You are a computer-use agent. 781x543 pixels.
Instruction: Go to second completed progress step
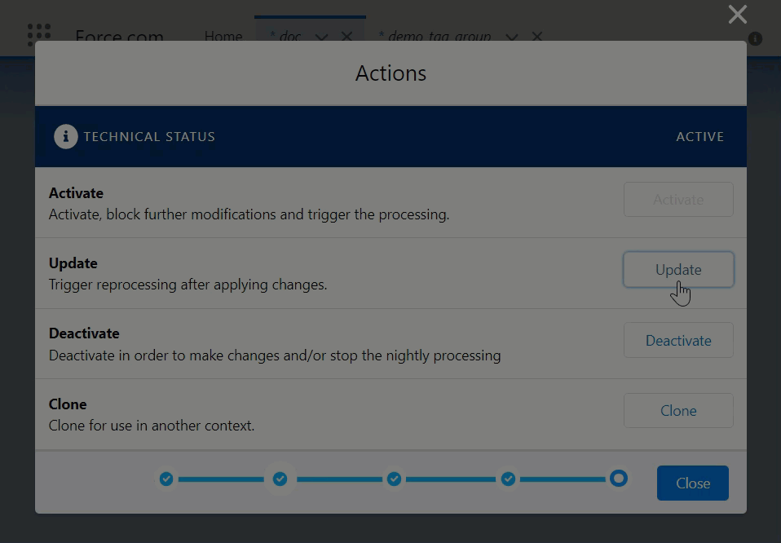click(x=280, y=479)
